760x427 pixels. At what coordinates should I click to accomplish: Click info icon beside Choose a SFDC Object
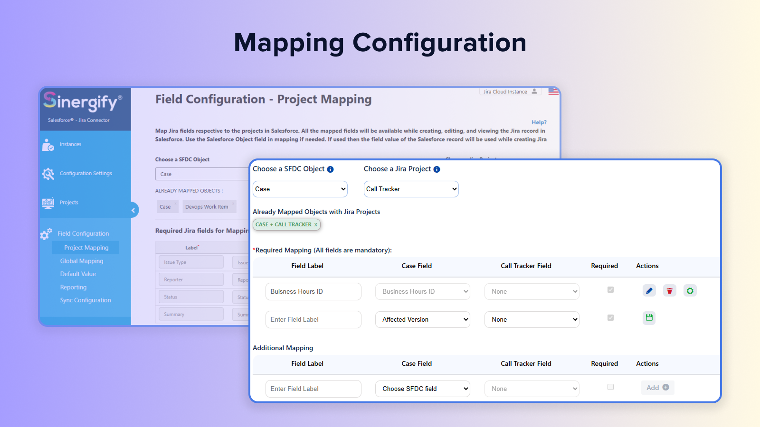(331, 169)
